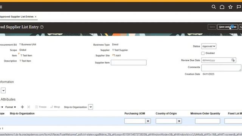
Task: Click the Save and Close button
Action: [228, 27]
